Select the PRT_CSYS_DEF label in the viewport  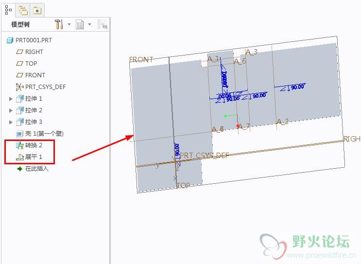(204, 156)
